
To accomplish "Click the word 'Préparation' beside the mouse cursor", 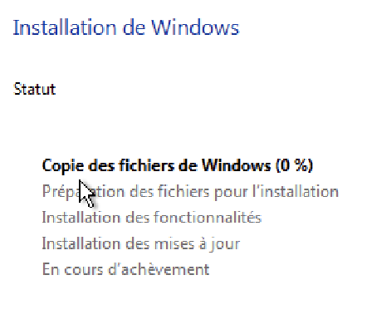I will click(x=83, y=192).
